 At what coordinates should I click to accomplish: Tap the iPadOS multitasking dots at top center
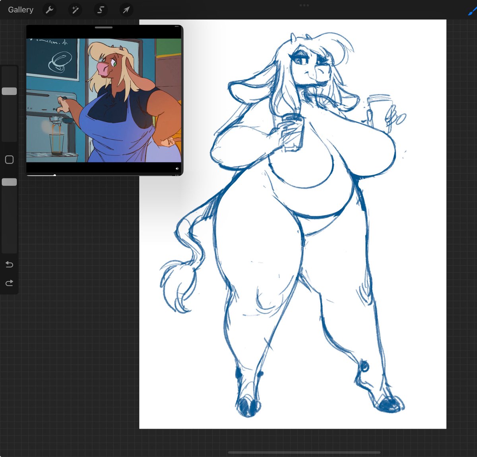[x=304, y=5]
